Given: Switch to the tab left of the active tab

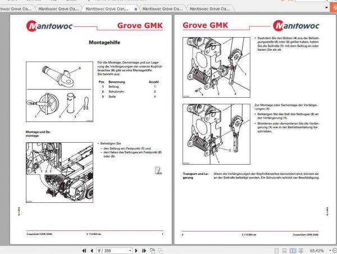Looking at the screenshot, I should coord(58,9).
